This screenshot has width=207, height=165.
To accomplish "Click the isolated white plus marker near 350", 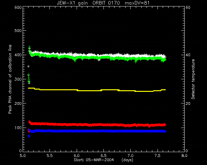I will click(28, 66).
